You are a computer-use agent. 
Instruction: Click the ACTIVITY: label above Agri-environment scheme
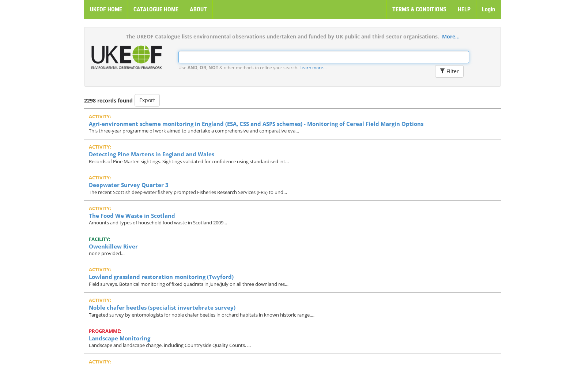[x=100, y=116]
